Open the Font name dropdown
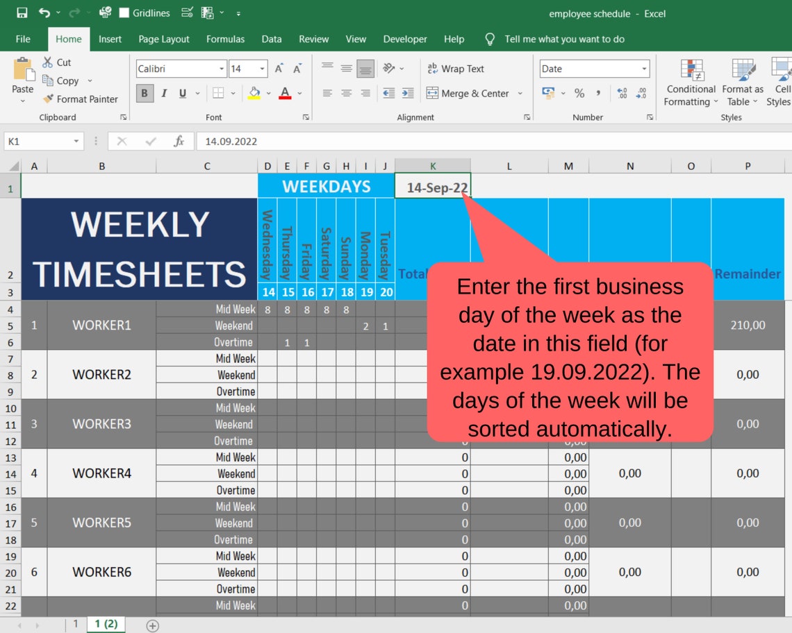 [221, 68]
